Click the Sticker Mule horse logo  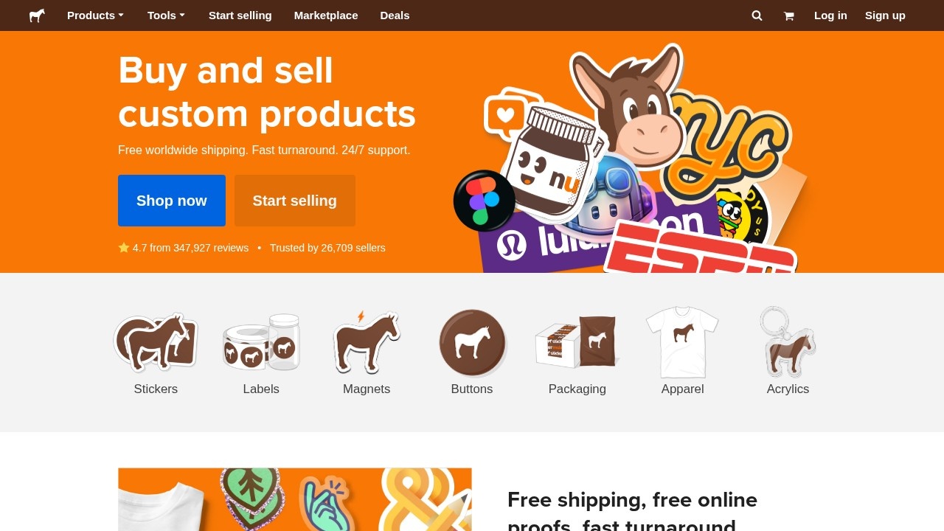coord(37,15)
